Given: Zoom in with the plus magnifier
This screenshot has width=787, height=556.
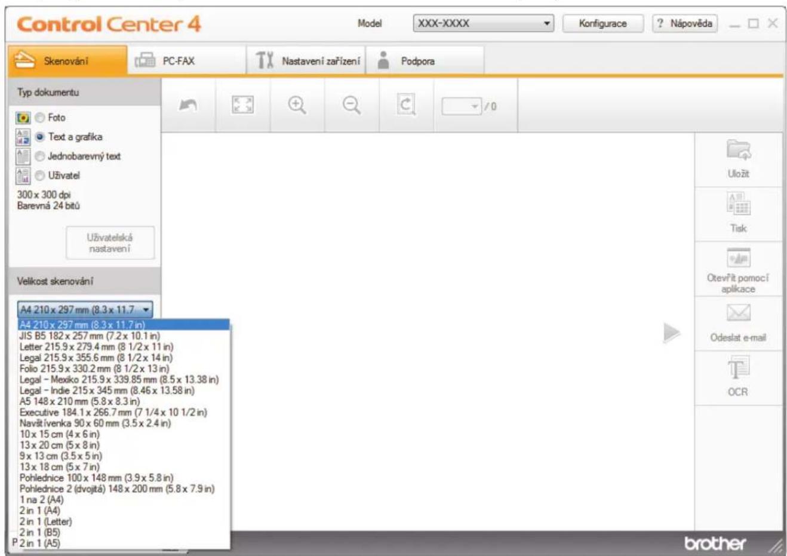Looking at the screenshot, I should [x=297, y=106].
